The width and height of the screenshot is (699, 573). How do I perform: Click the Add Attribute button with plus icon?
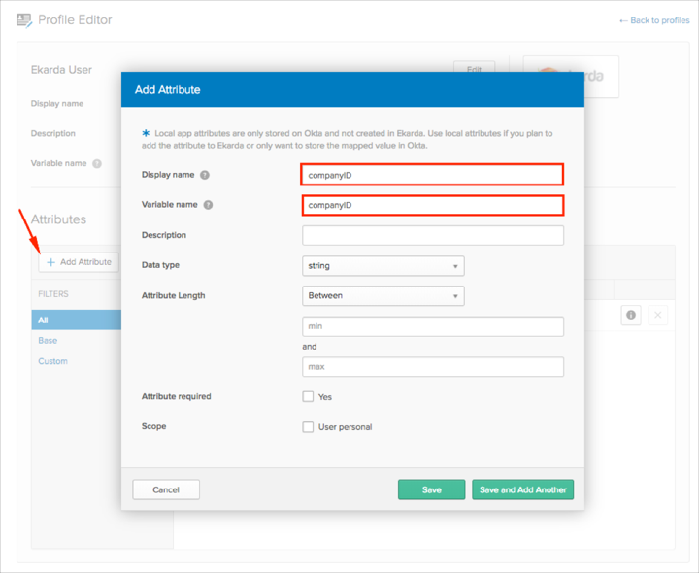point(79,262)
